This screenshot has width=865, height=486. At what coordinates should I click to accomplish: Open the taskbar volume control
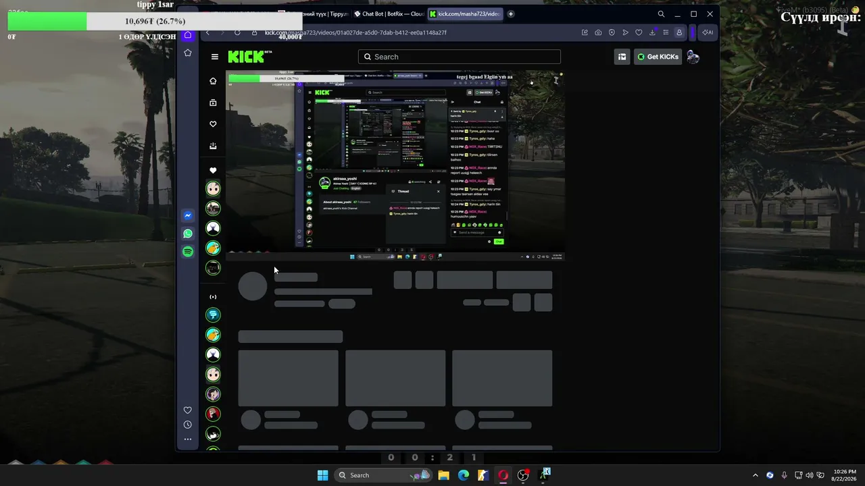[810, 475]
